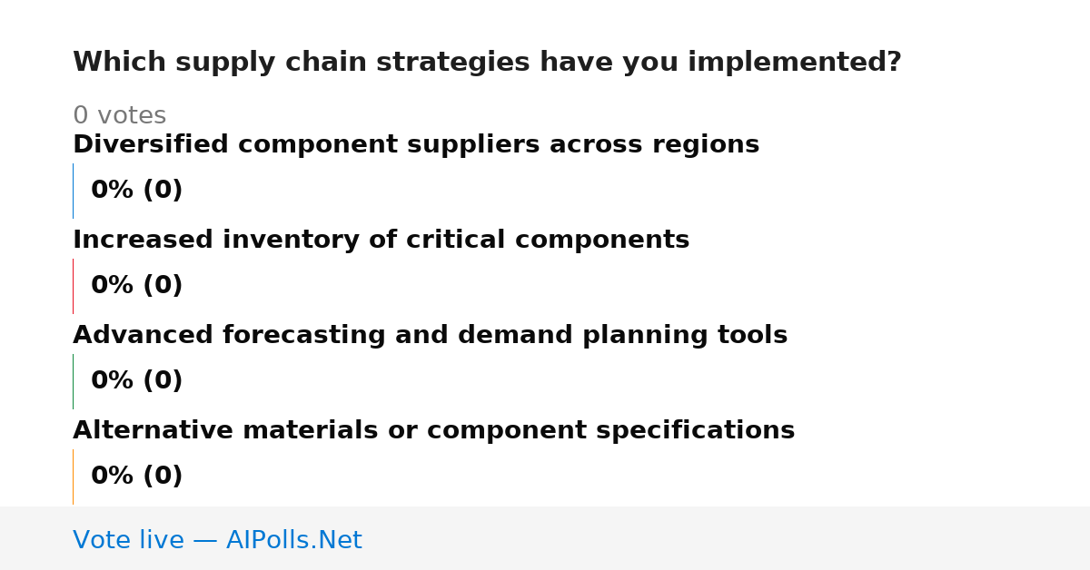Image resolution: width=1090 pixels, height=570 pixels.
Task: Choose Diversified component suppliers across regions option
Action: click(416, 145)
